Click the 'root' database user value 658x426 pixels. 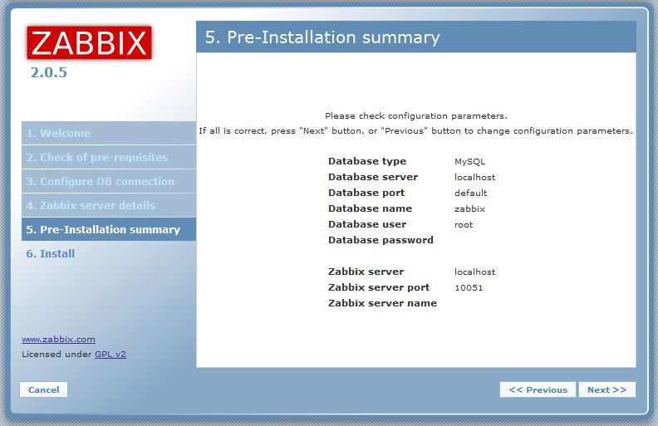point(464,225)
